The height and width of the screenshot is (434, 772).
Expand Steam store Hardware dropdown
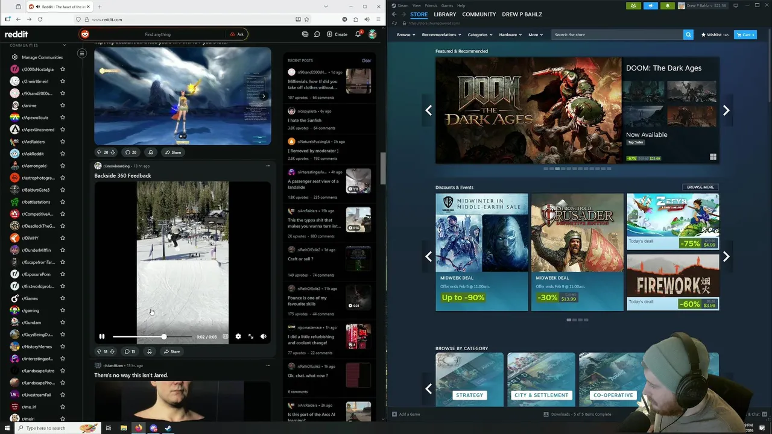pyautogui.click(x=510, y=34)
